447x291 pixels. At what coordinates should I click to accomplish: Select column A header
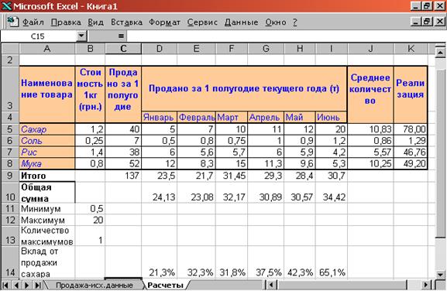pos(47,49)
